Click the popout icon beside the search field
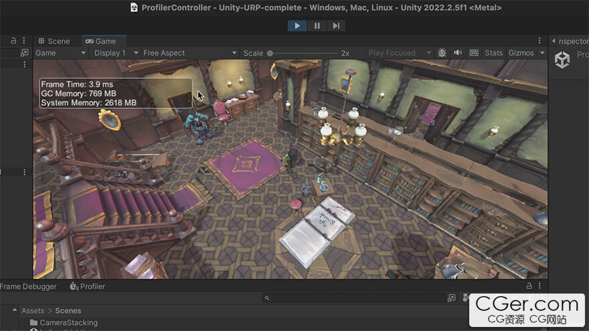589x331 pixels. click(x=452, y=298)
